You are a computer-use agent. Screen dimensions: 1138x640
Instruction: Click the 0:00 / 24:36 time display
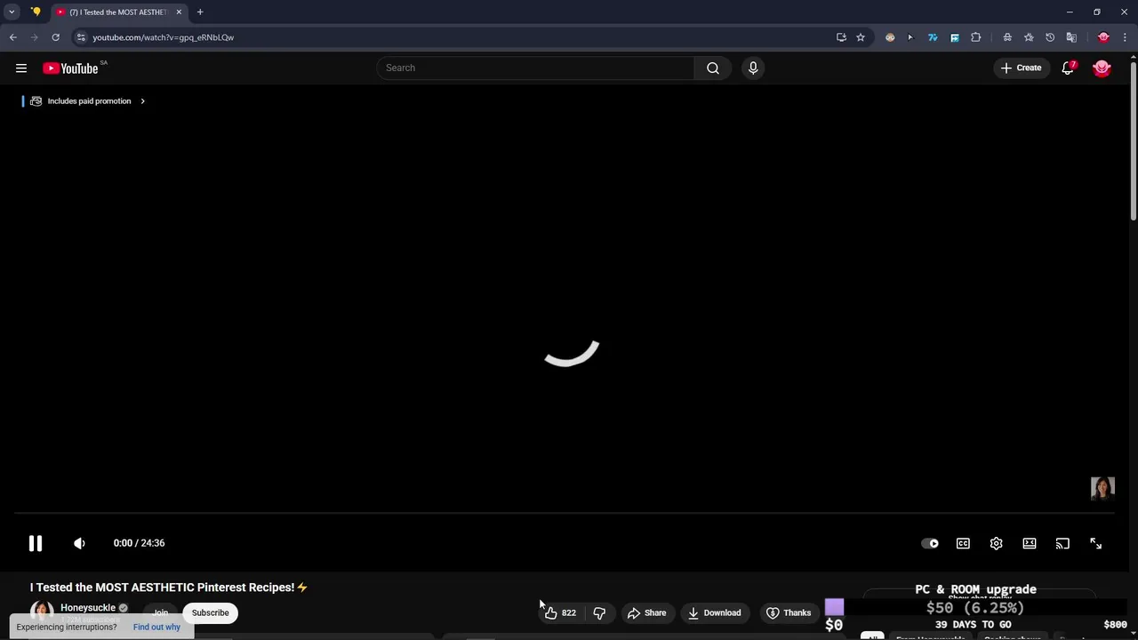tap(139, 543)
